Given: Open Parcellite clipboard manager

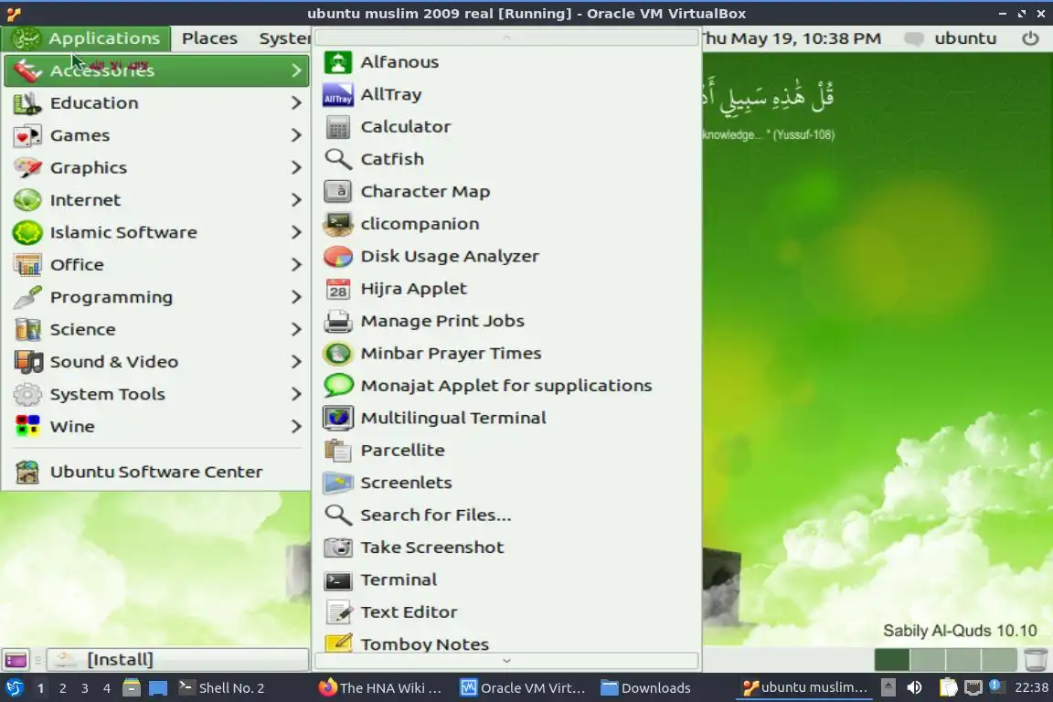Looking at the screenshot, I should point(506,450).
